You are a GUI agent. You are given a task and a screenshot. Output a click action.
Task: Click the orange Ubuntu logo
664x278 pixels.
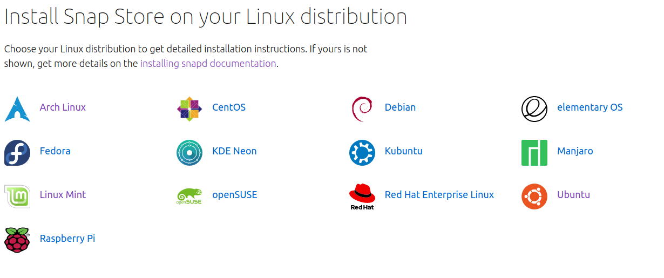point(534,196)
